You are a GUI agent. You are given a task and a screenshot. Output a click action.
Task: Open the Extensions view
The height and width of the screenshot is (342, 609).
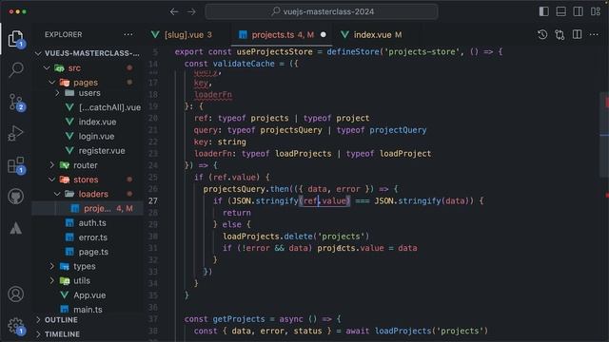[x=16, y=165]
